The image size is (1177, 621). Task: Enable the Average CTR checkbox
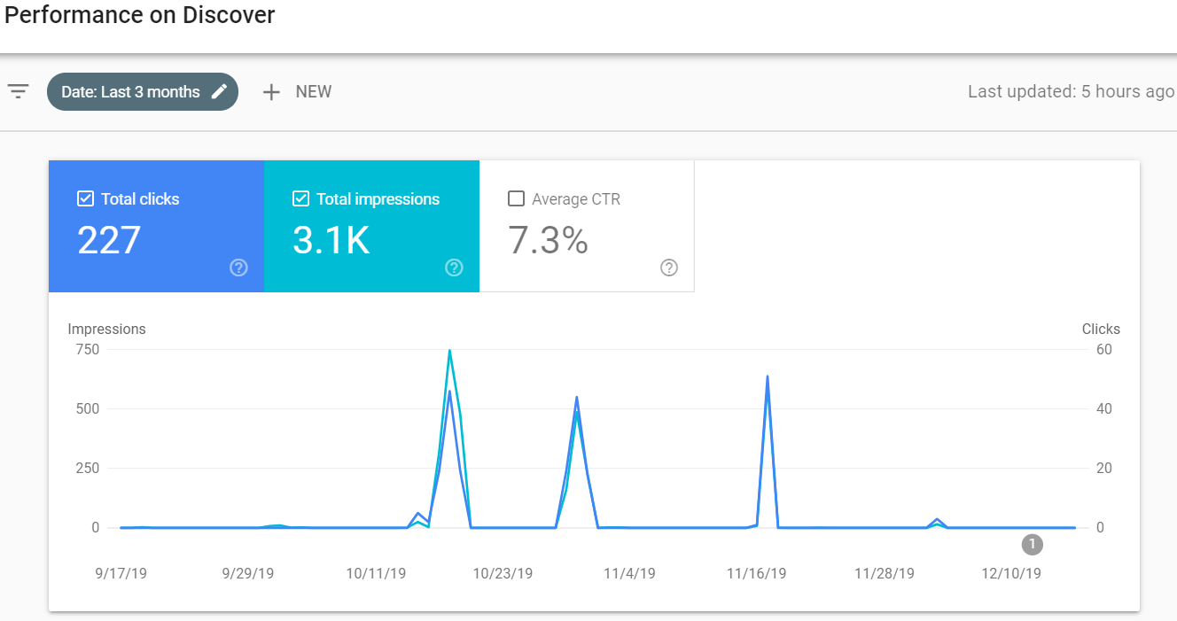[x=516, y=198]
